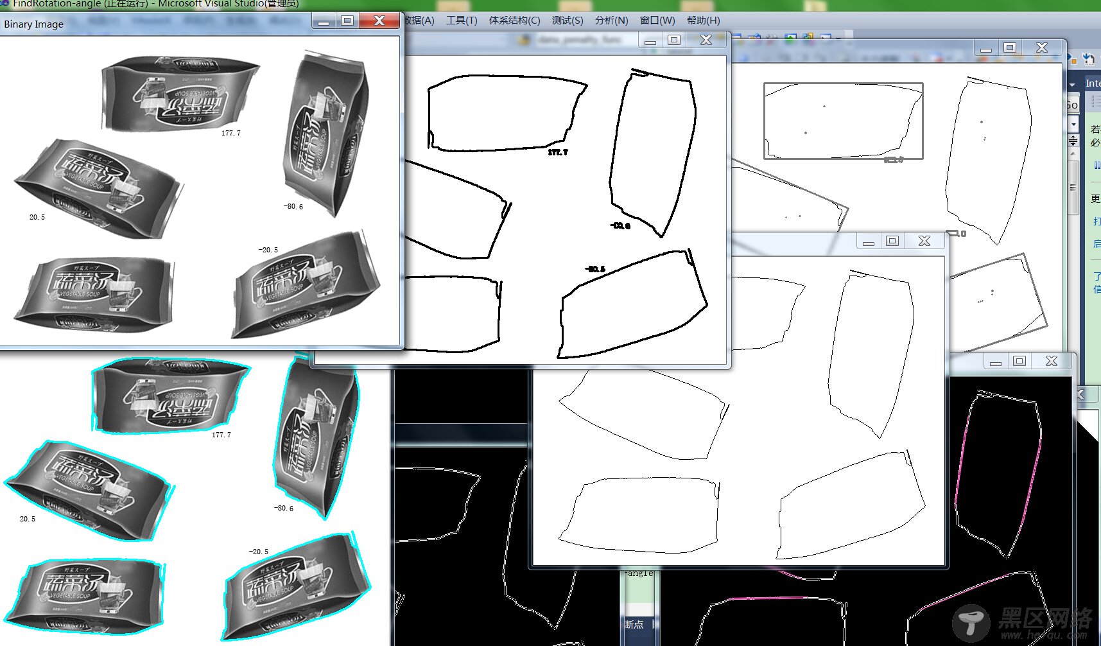Minimize the thin contour outline window

click(869, 241)
